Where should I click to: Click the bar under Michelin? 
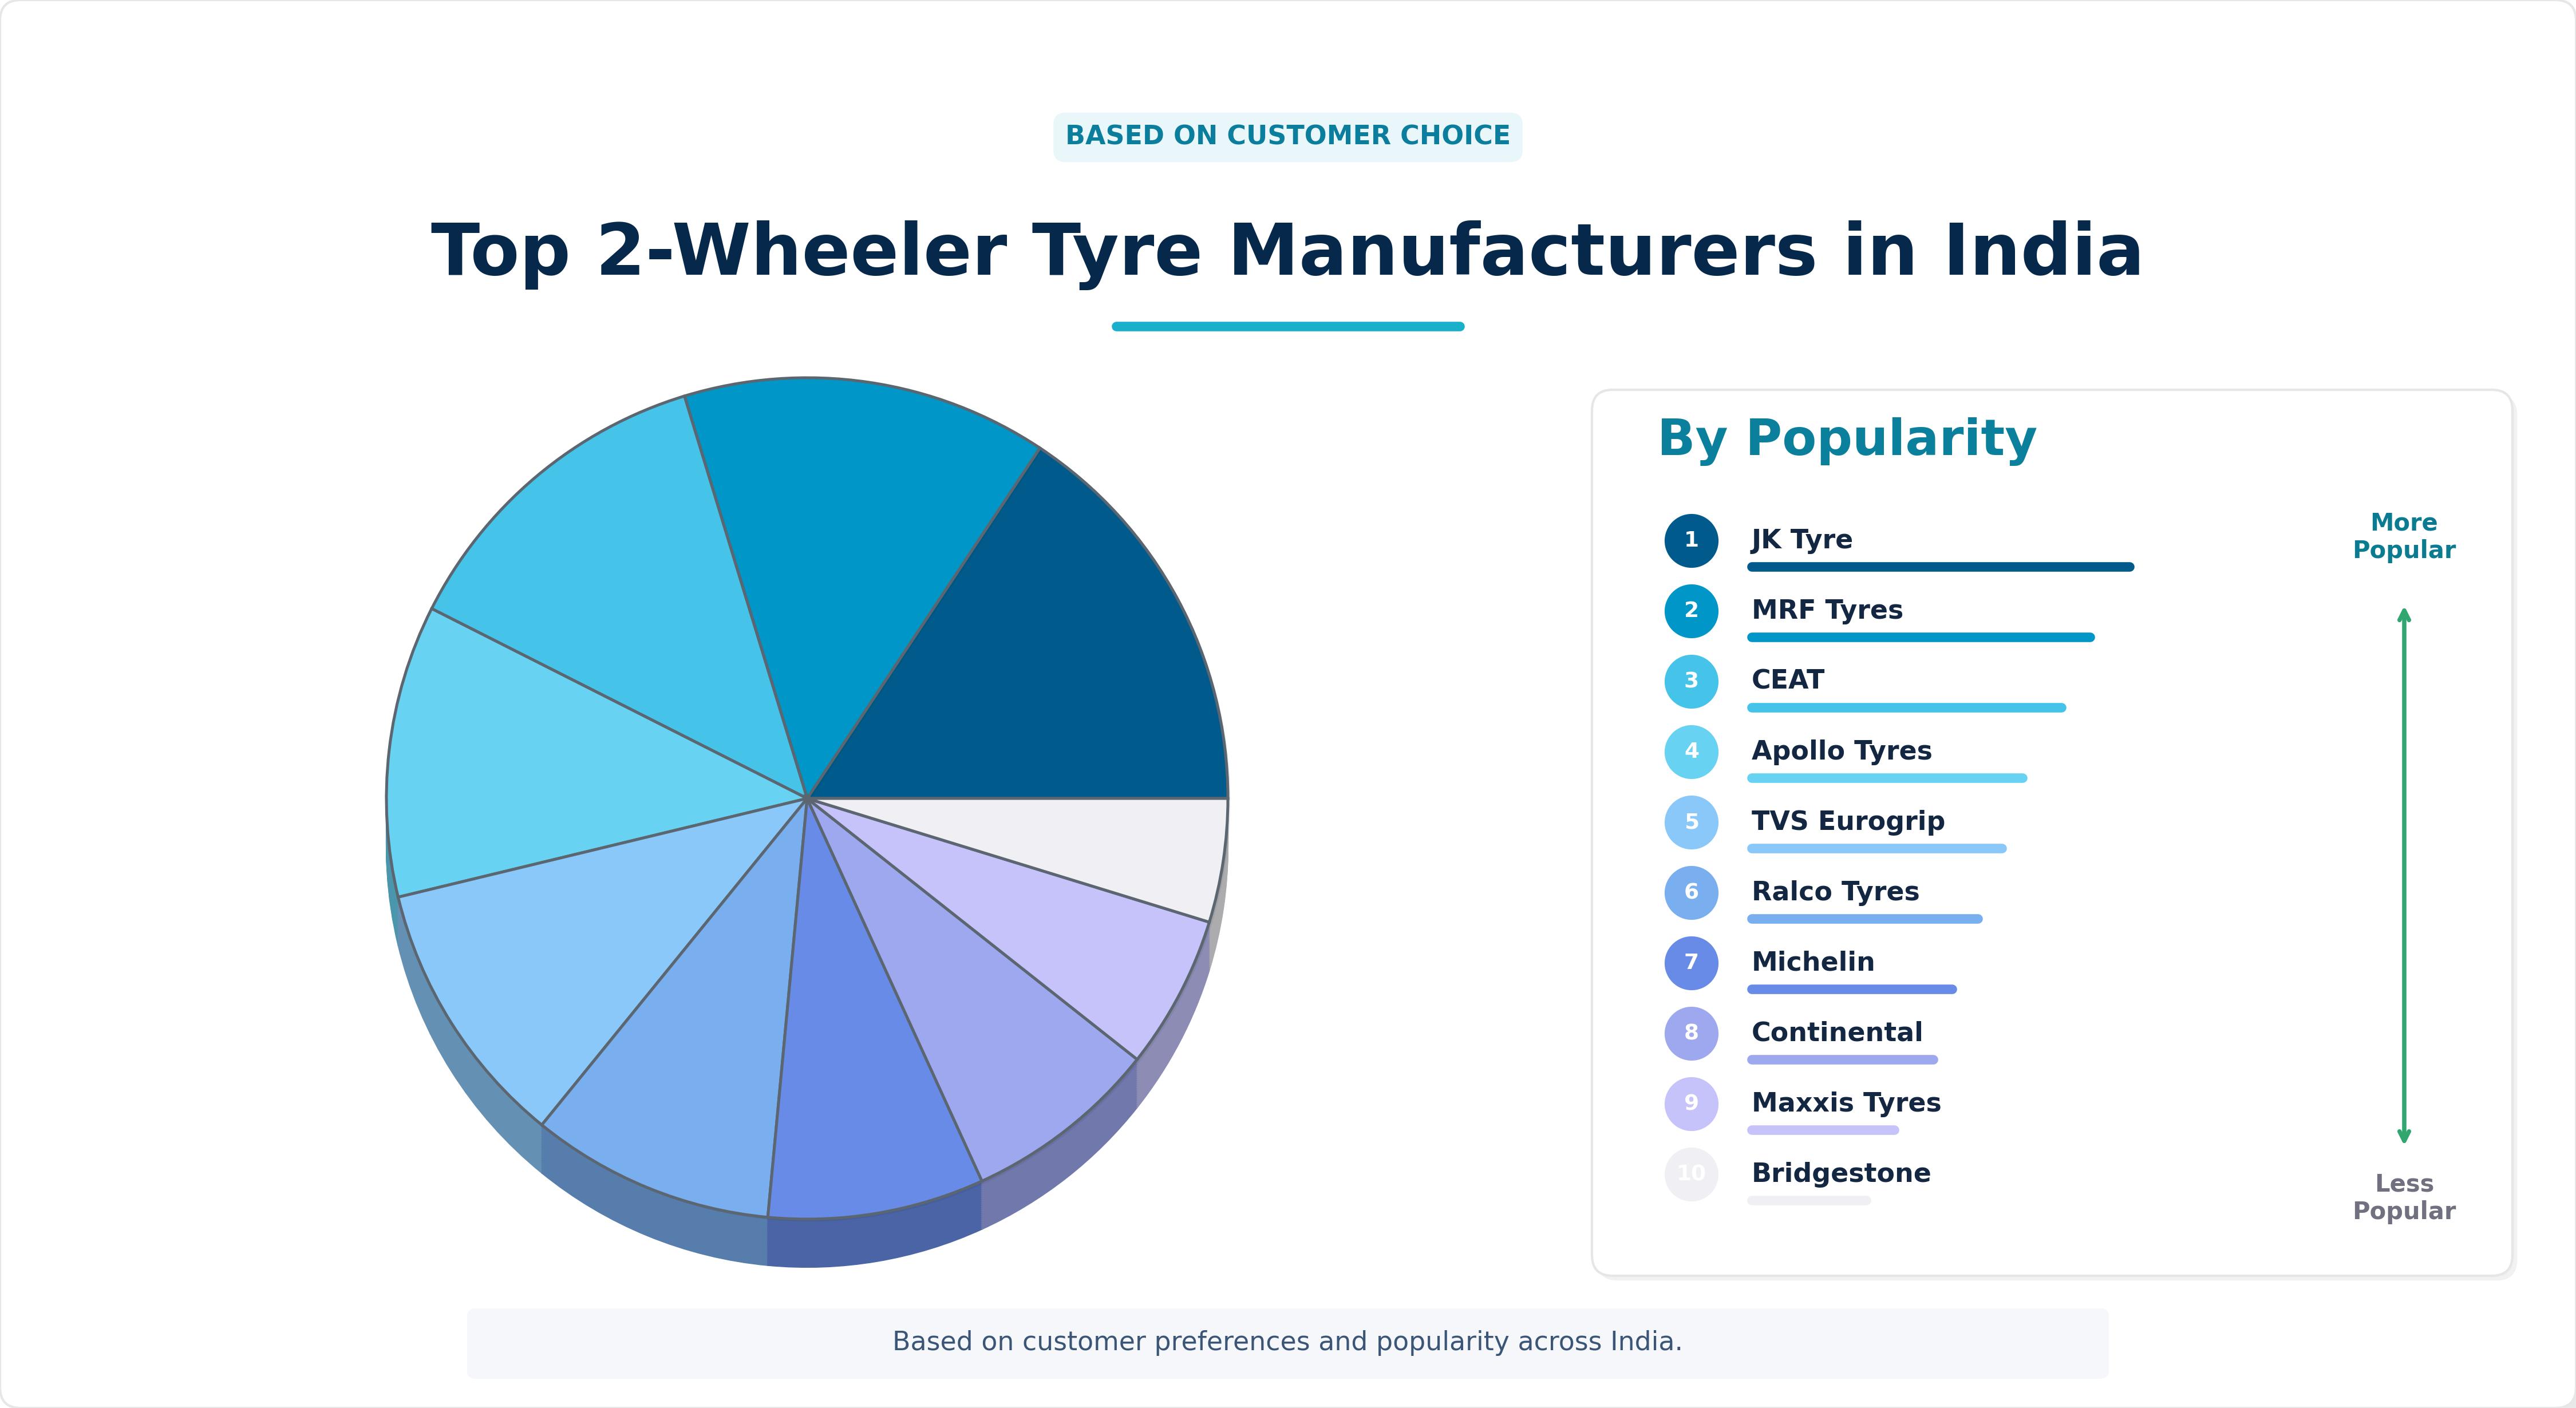click(1851, 989)
